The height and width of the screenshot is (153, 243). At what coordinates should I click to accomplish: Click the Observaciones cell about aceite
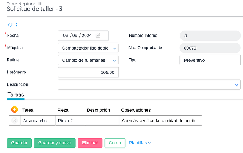[160, 120]
